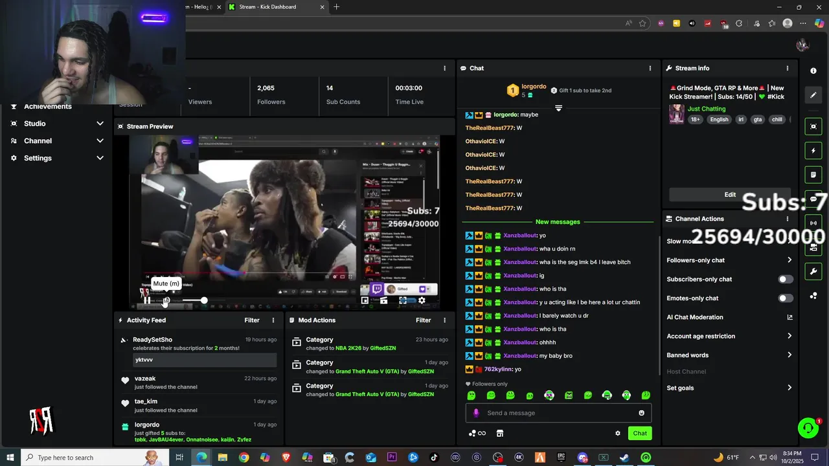This screenshot has width=829, height=466.
Task: Click the pencil edit icon in right sidebar
Action: point(813,95)
